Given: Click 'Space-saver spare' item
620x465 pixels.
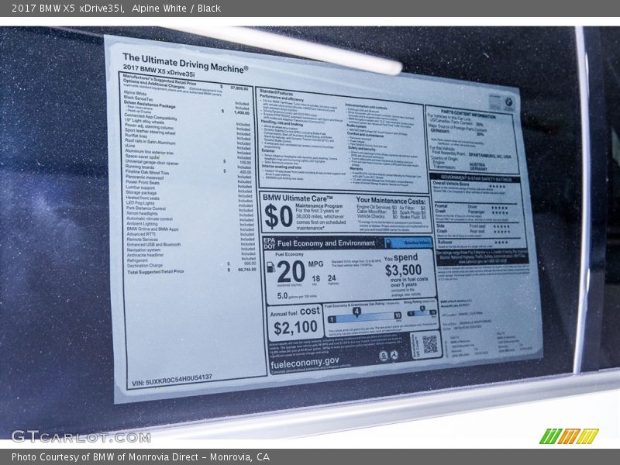Looking at the screenshot, I should (x=143, y=157).
